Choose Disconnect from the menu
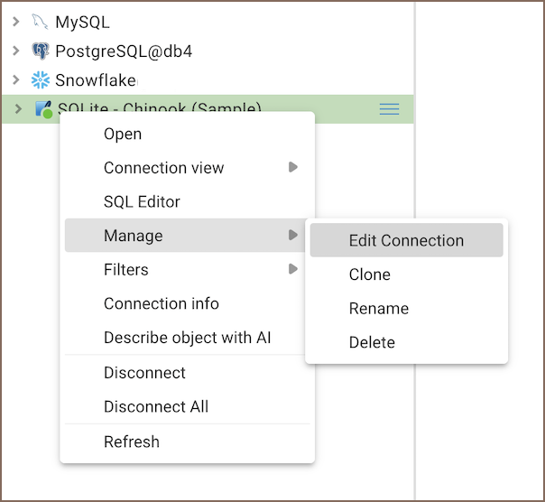The height and width of the screenshot is (502, 545). tap(187, 373)
